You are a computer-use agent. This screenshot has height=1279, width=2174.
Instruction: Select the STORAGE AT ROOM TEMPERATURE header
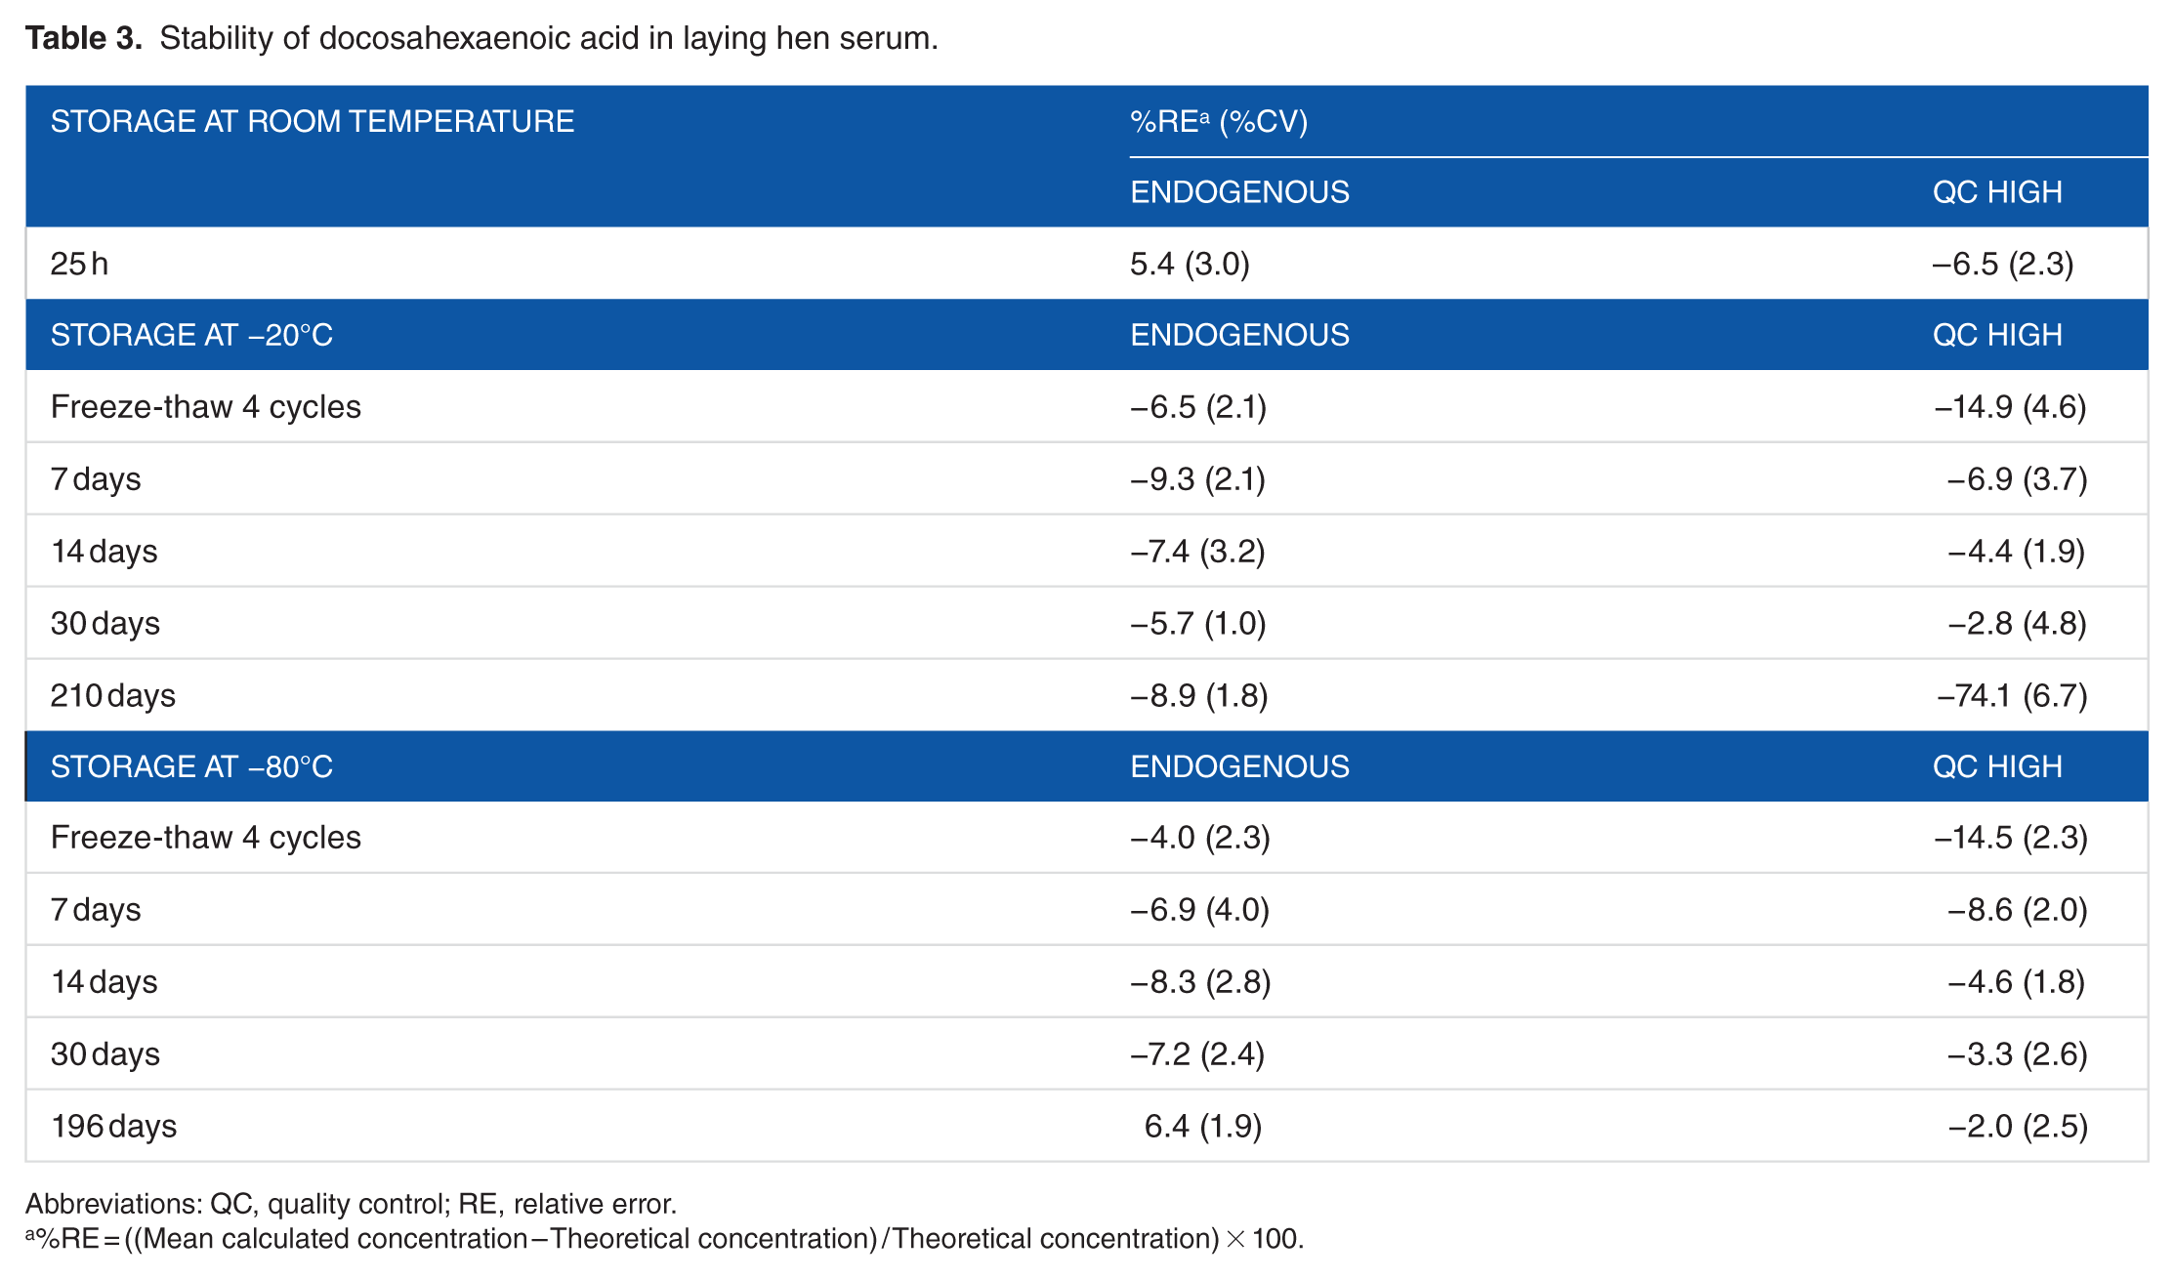pos(313,121)
